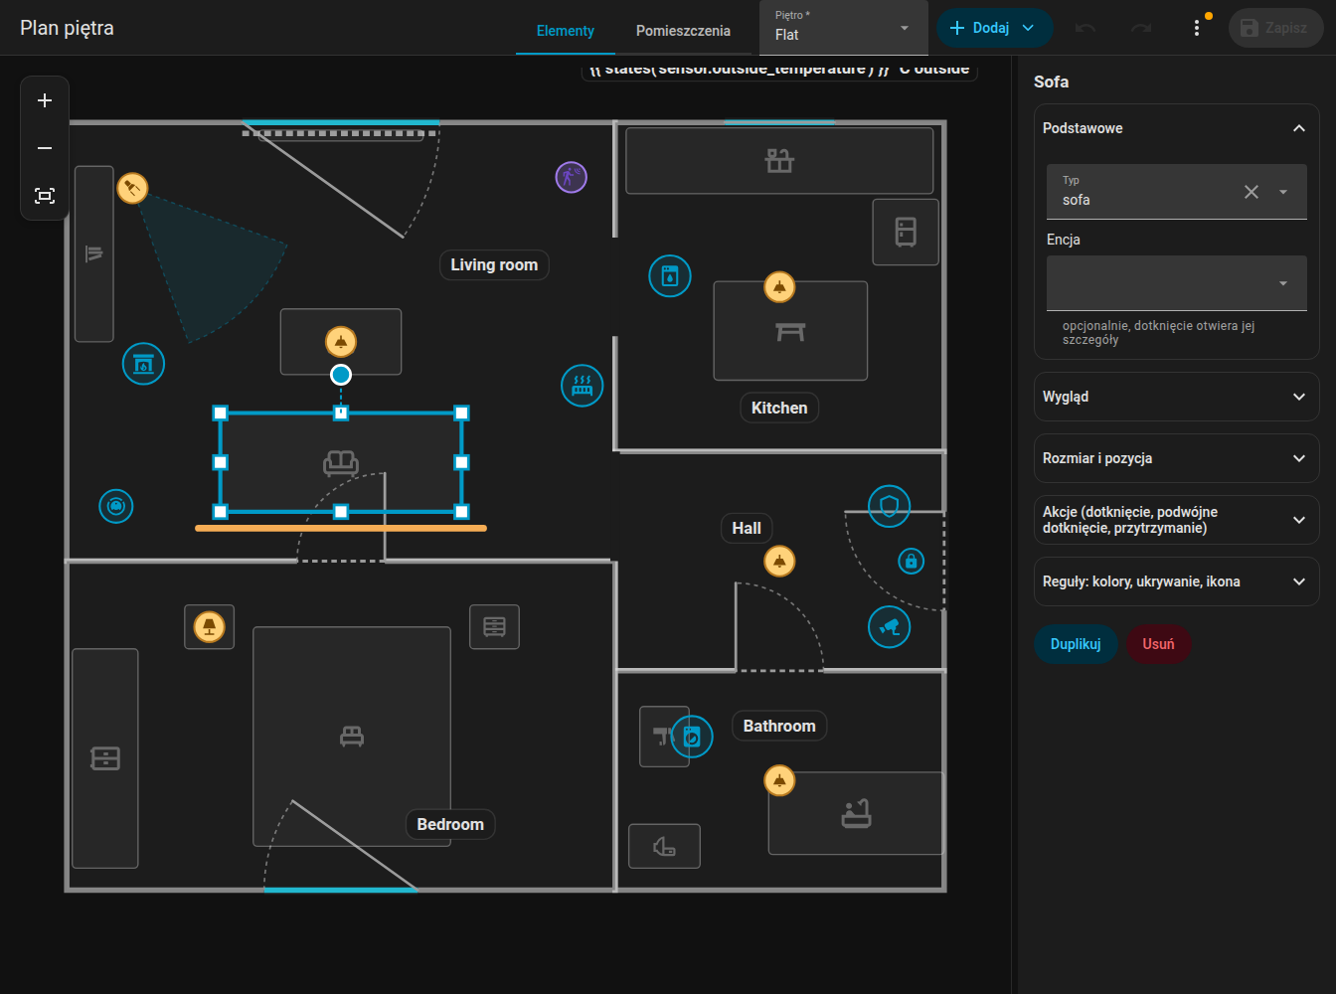
Task: Expand the Rozmiar i pozycja section
Action: pyautogui.click(x=1176, y=458)
